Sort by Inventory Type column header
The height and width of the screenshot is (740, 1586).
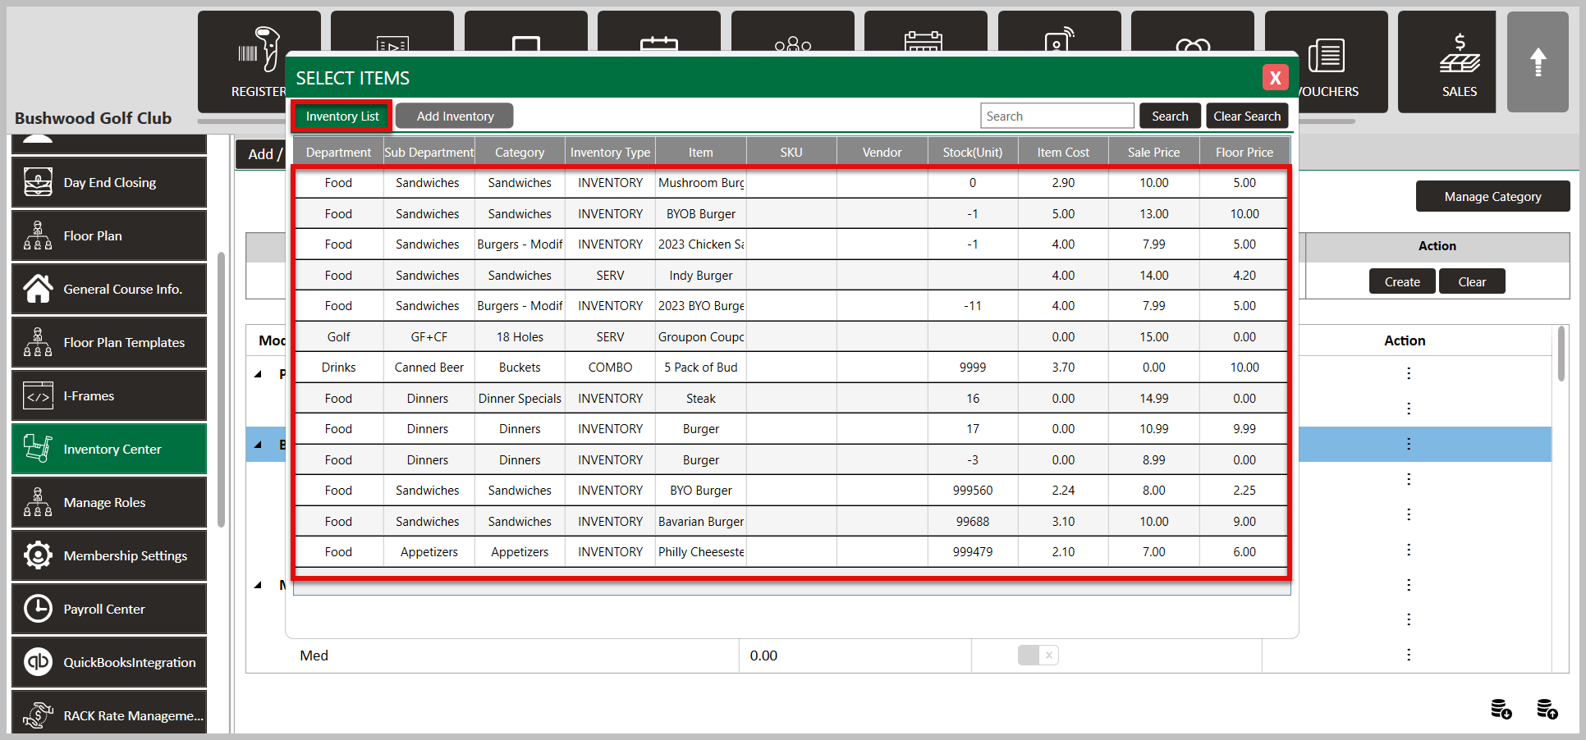click(x=610, y=153)
